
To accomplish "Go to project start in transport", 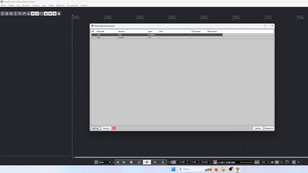I will pos(118,162).
